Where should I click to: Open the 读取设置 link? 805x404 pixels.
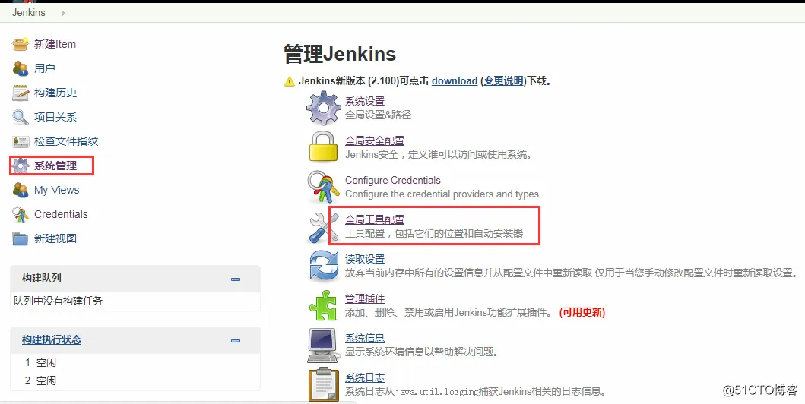tap(365, 260)
